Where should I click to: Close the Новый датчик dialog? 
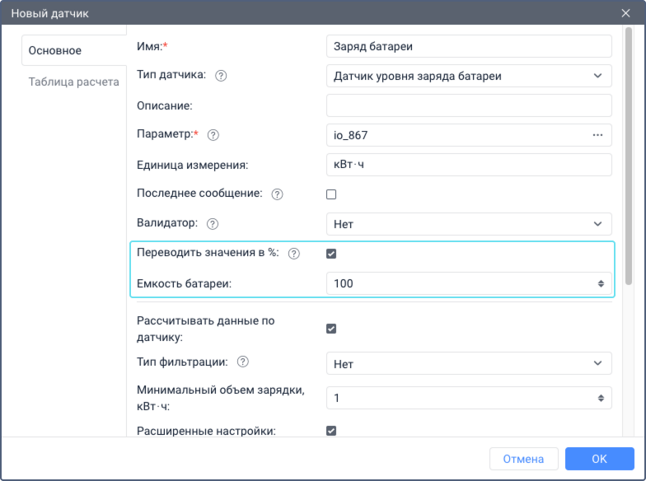pyautogui.click(x=625, y=13)
